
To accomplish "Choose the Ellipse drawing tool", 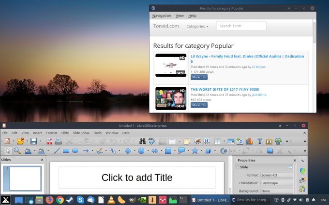I will click(75, 151).
